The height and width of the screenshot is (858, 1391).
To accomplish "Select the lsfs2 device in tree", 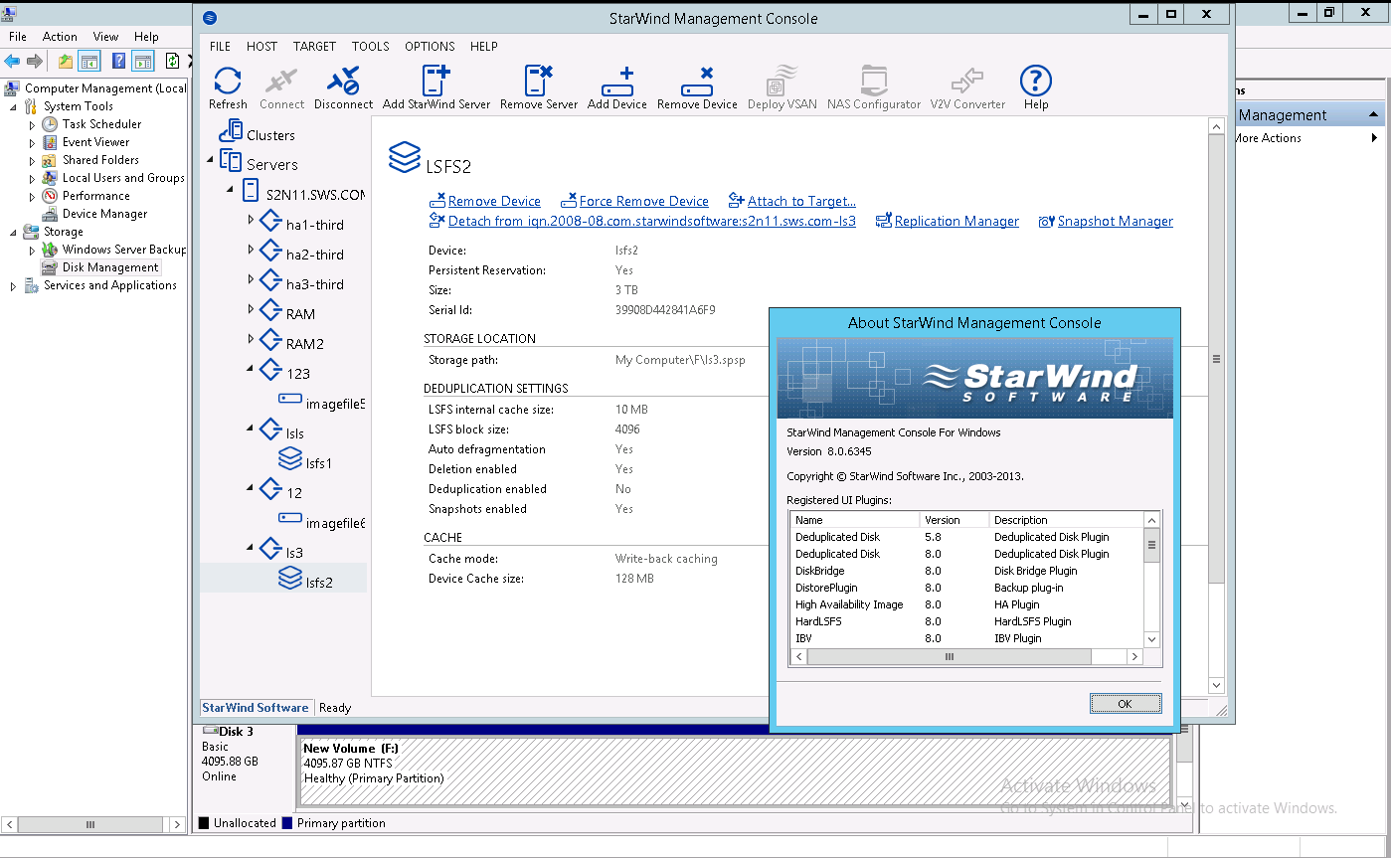I will (x=319, y=583).
